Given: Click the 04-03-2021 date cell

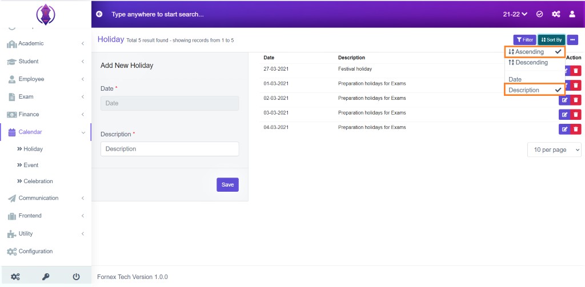Looking at the screenshot, I should click(x=276, y=127).
